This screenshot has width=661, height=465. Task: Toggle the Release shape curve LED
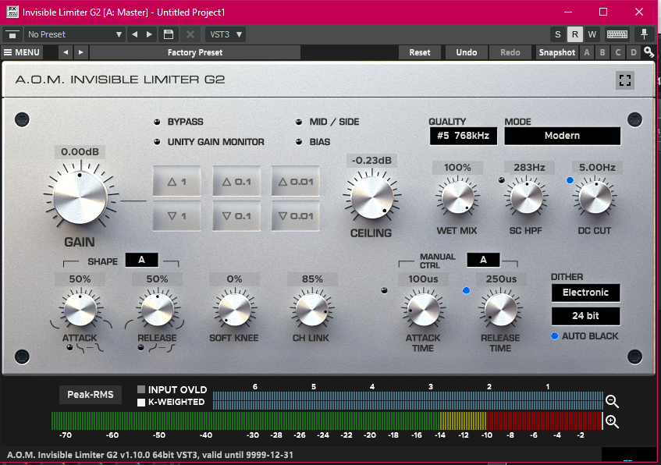140,347
